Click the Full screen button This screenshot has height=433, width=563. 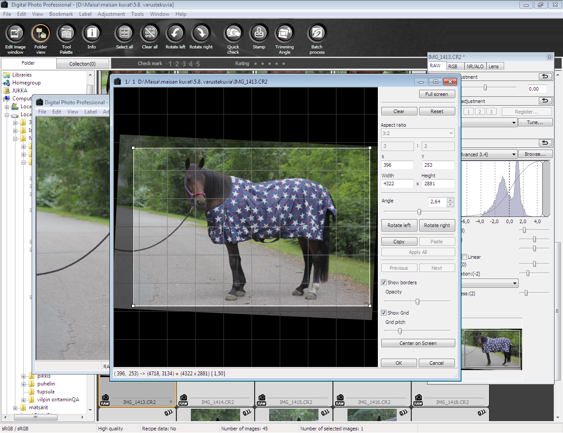tap(437, 94)
